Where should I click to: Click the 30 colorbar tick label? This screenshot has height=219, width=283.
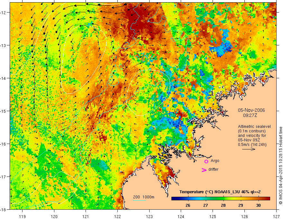pyautogui.click(x=258, y=205)
